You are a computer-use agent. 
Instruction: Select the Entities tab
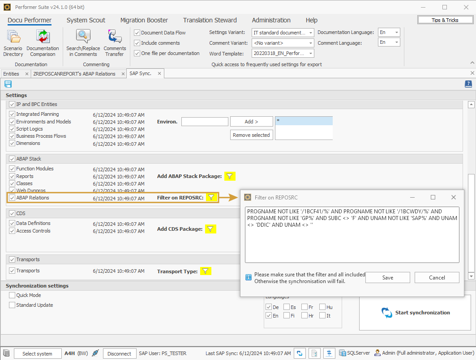(x=12, y=73)
